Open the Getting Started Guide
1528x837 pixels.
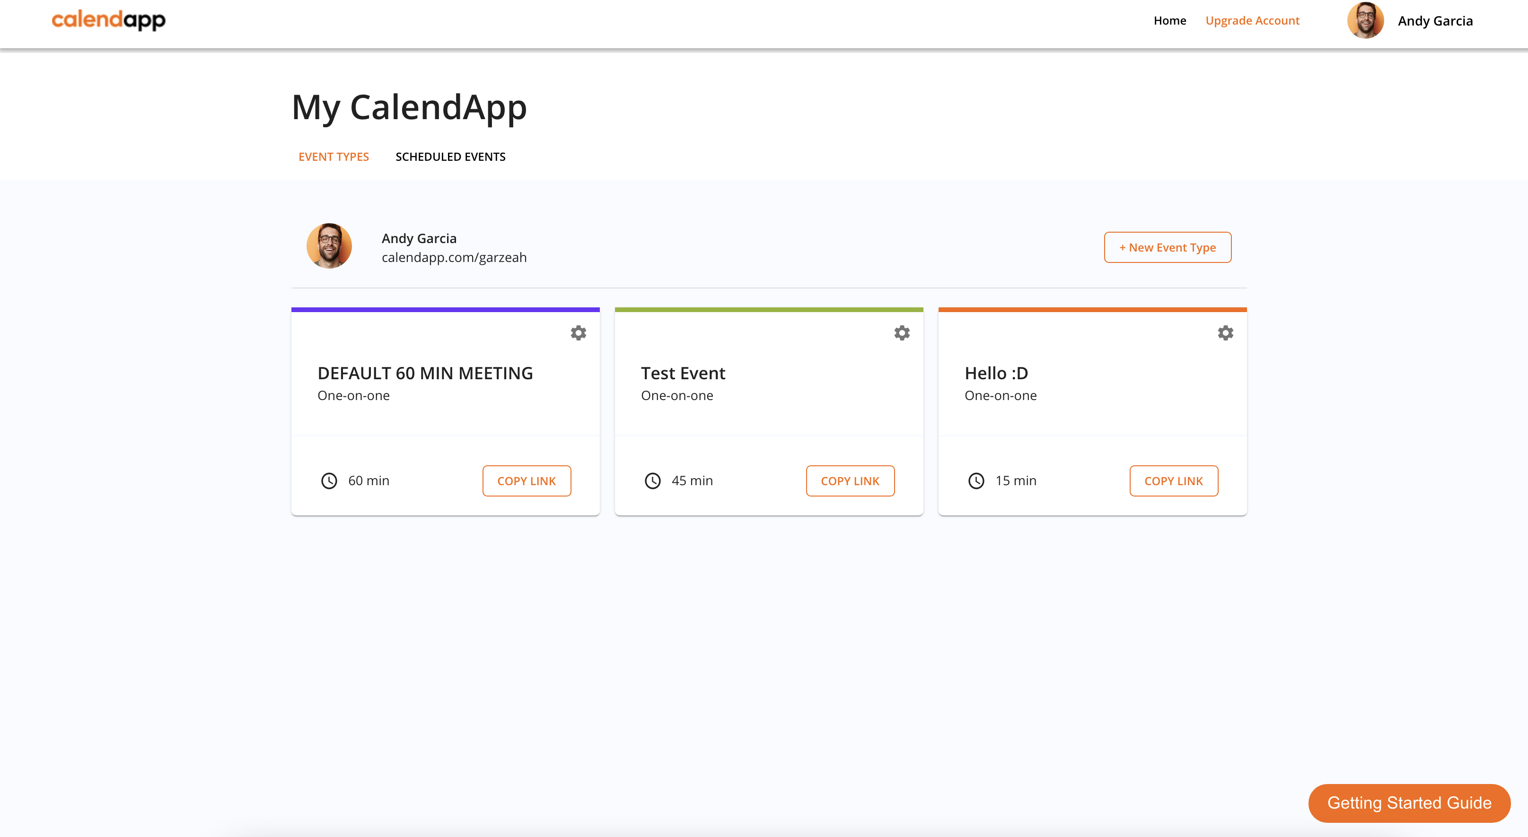click(x=1409, y=802)
